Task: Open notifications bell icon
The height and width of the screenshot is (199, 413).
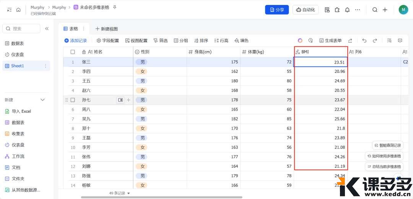Action: pos(347,10)
